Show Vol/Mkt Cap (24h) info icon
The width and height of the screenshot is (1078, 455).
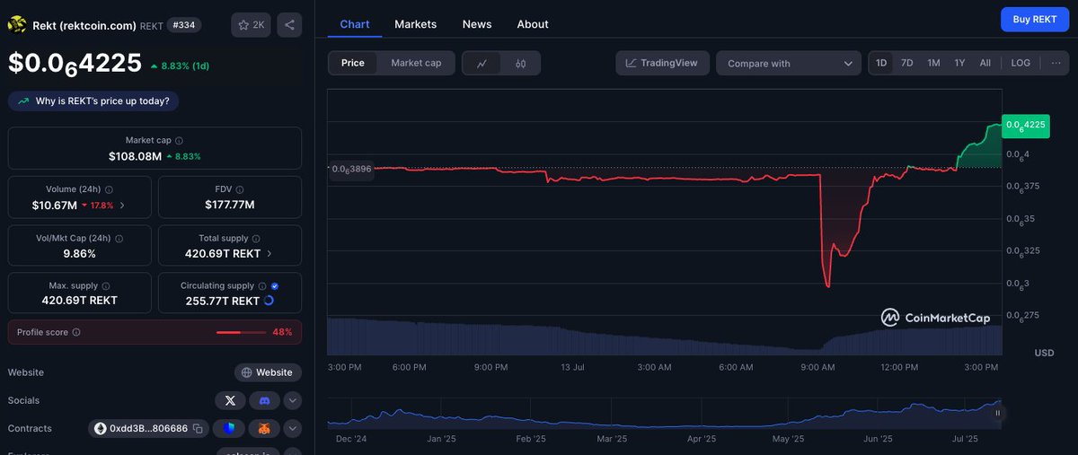point(118,239)
